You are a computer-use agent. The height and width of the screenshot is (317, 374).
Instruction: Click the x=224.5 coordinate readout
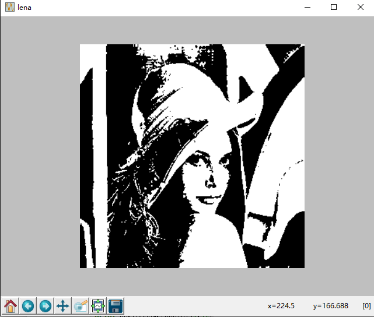pos(281,306)
